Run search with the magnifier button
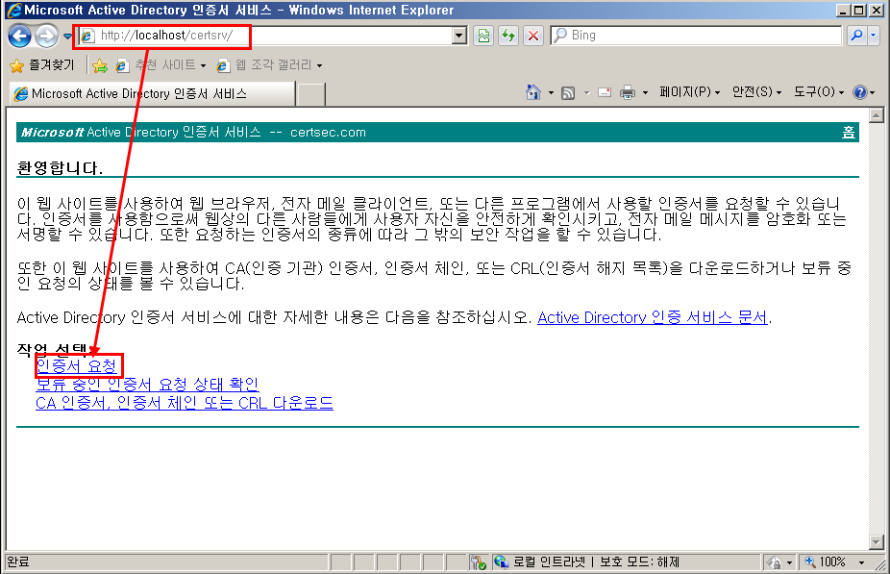This screenshot has height=574, width=890. 856,36
